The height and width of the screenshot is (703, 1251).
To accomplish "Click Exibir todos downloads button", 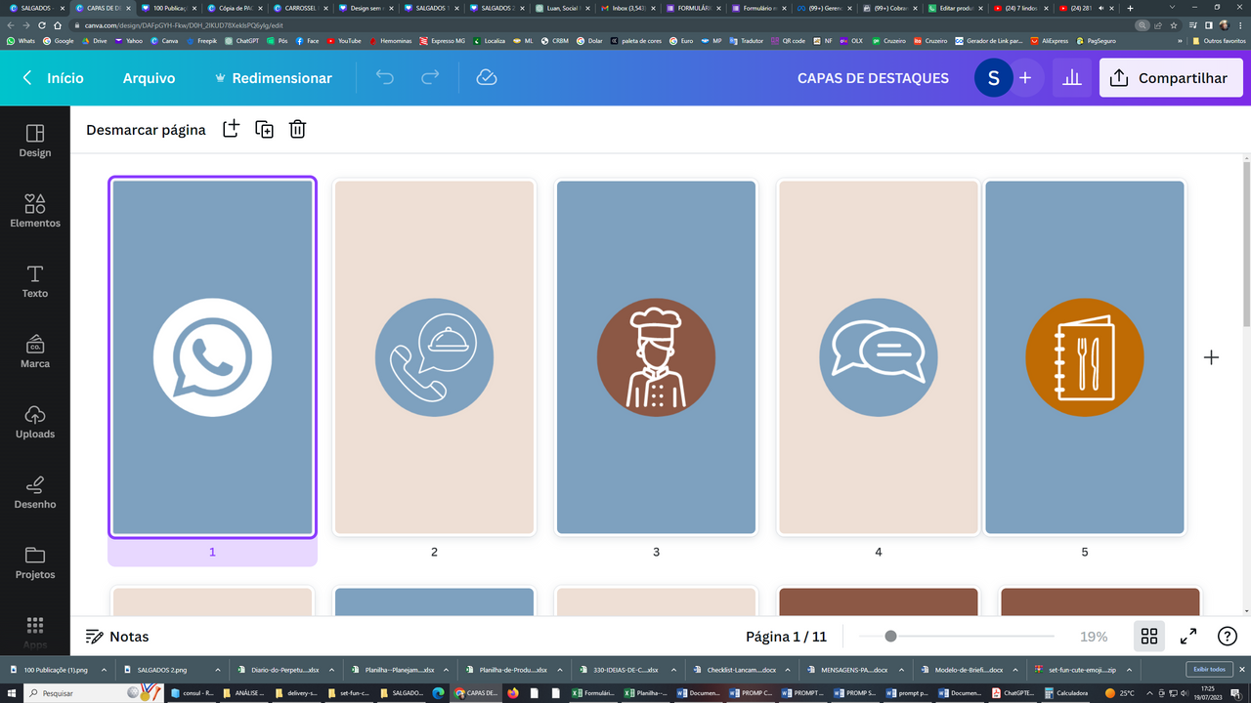I will pos(1208,670).
